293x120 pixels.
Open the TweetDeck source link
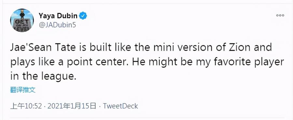(x=120, y=106)
